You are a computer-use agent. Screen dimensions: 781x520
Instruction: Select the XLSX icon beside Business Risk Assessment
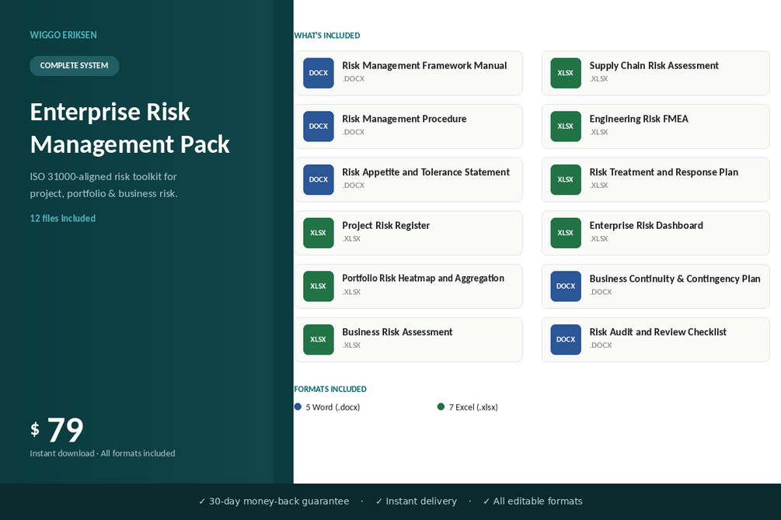[x=319, y=339]
